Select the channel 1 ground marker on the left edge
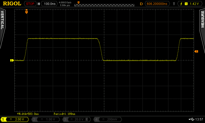The width and height of the screenshot is (205, 123). click(12, 60)
